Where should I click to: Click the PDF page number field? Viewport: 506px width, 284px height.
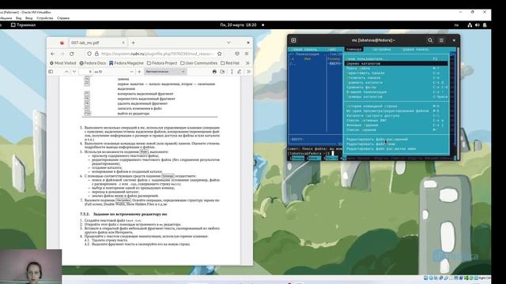[x=86, y=72]
